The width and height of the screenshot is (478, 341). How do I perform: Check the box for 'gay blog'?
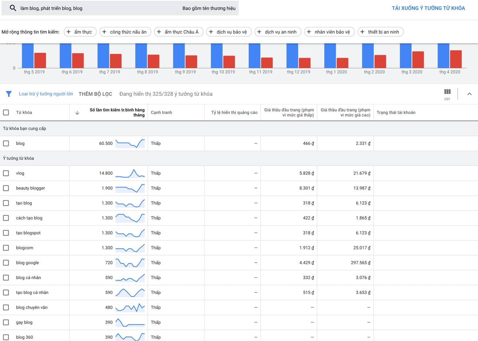click(6, 322)
